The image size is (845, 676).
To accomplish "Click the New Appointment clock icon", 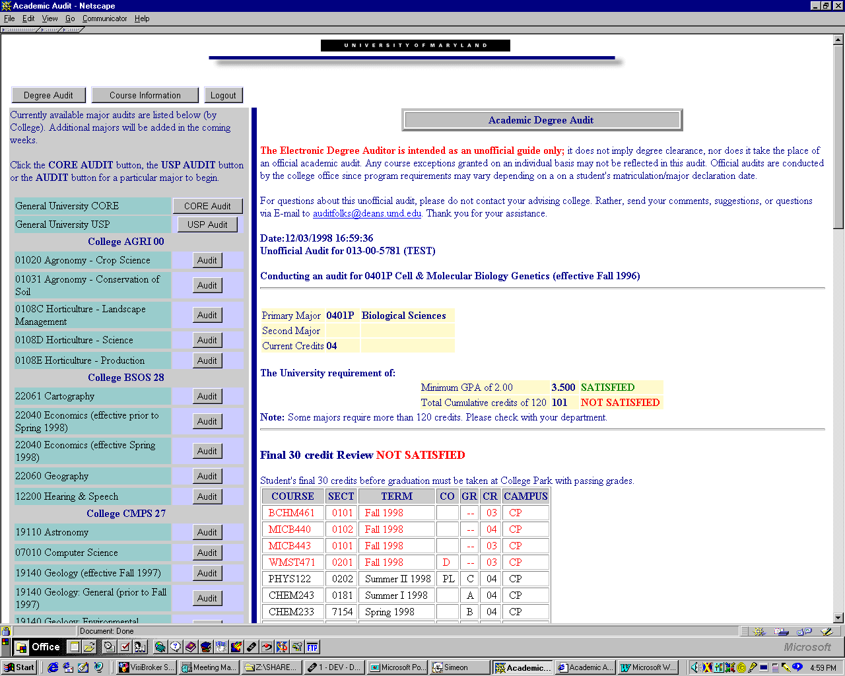I will 110,647.
